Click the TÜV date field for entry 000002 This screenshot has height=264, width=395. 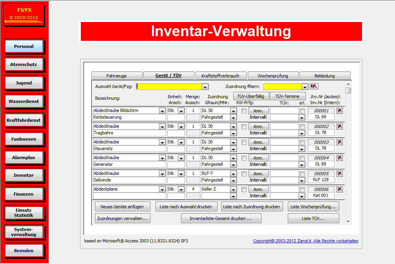pos(284,126)
